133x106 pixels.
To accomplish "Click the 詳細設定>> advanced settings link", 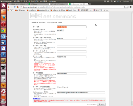I will 37,99.
